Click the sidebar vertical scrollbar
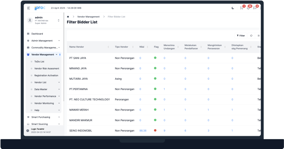The width and height of the screenshot is (284, 149). (x=64, y=57)
